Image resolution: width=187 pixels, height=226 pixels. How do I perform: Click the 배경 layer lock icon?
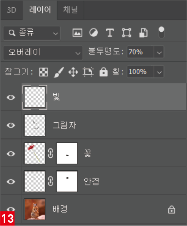tap(172, 210)
